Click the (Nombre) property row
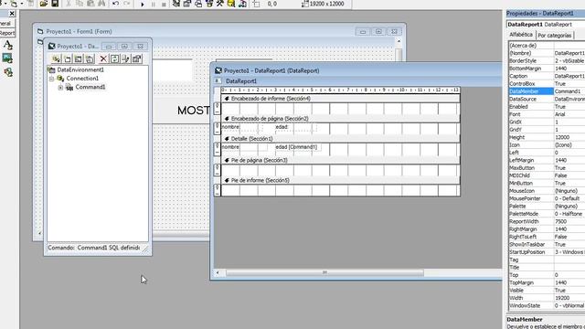 coord(547,53)
